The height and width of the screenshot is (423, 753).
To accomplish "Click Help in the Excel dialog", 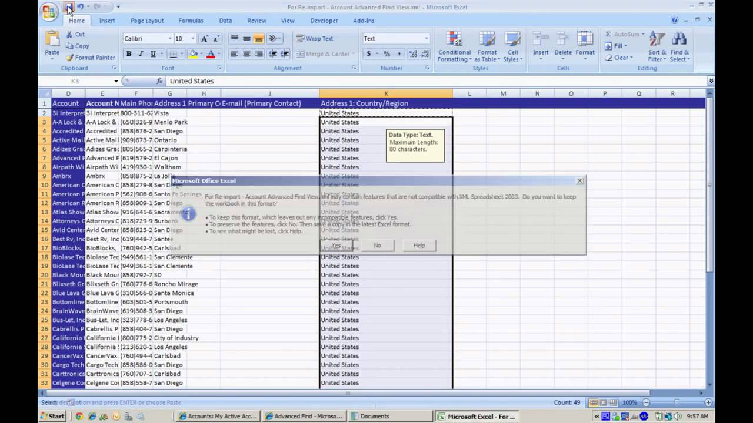I will pos(419,246).
